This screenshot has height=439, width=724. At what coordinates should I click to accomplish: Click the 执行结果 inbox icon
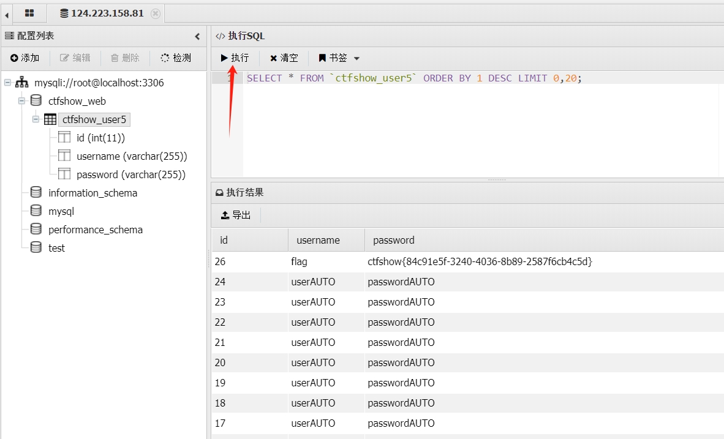click(x=219, y=192)
